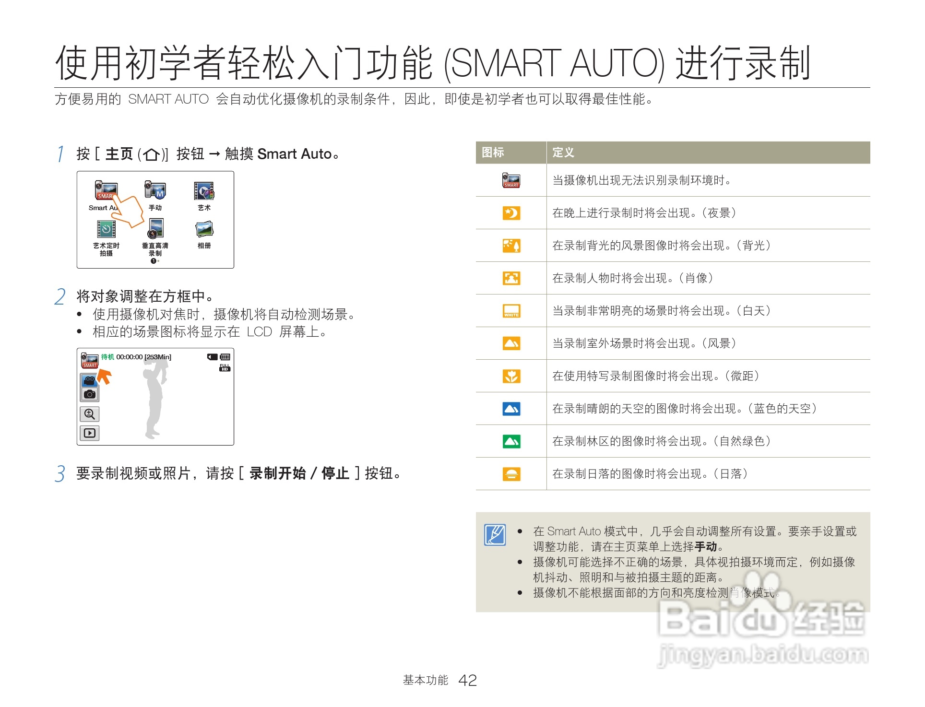Image resolution: width=925 pixels, height=707 pixels.
Task: Tap the Smart Auto mode icon
Action: (x=106, y=190)
